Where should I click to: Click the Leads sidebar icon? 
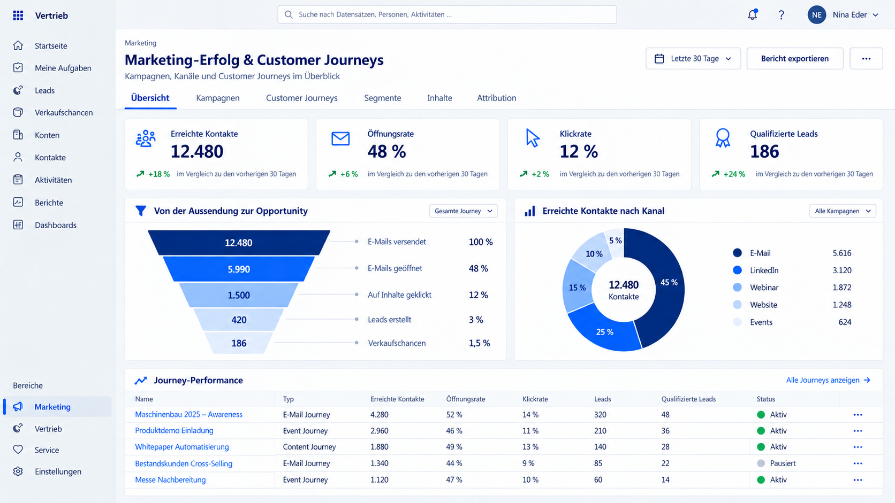(x=18, y=90)
